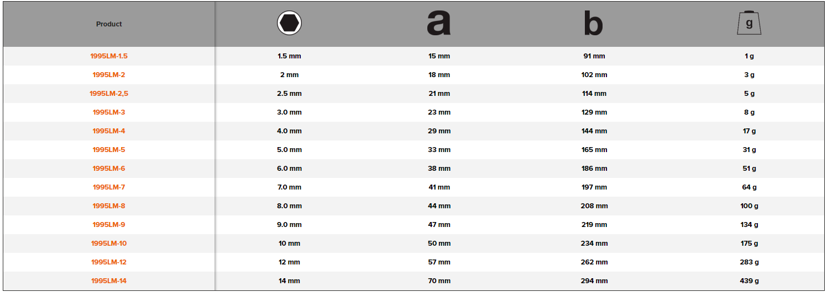This screenshot has width=827, height=292.
Task: Click the hexagon socket size icon
Action: click(289, 24)
